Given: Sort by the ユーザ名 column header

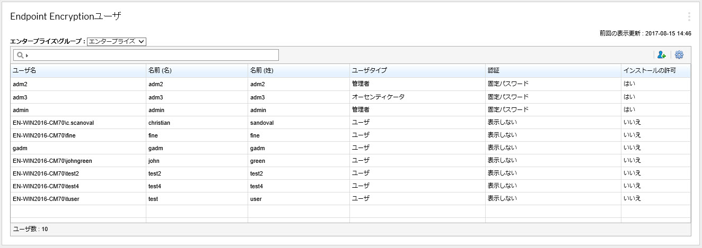Looking at the screenshot, I should pyautogui.click(x=24, y=71).
